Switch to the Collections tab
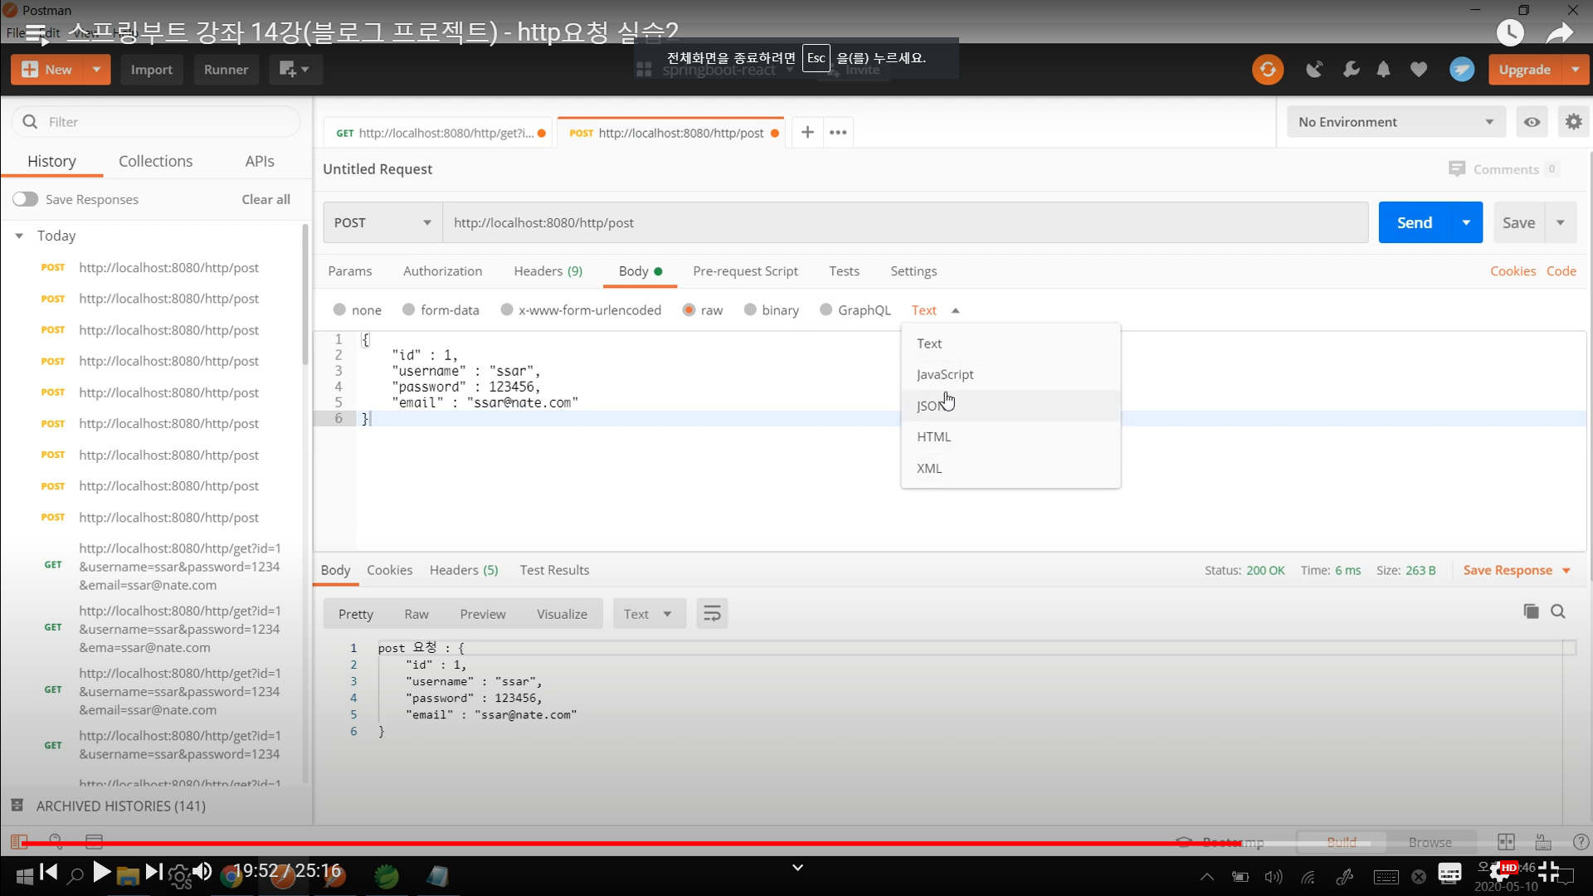Image resolution: width=1593 pixels, height=896 pixels. point(155,161)
